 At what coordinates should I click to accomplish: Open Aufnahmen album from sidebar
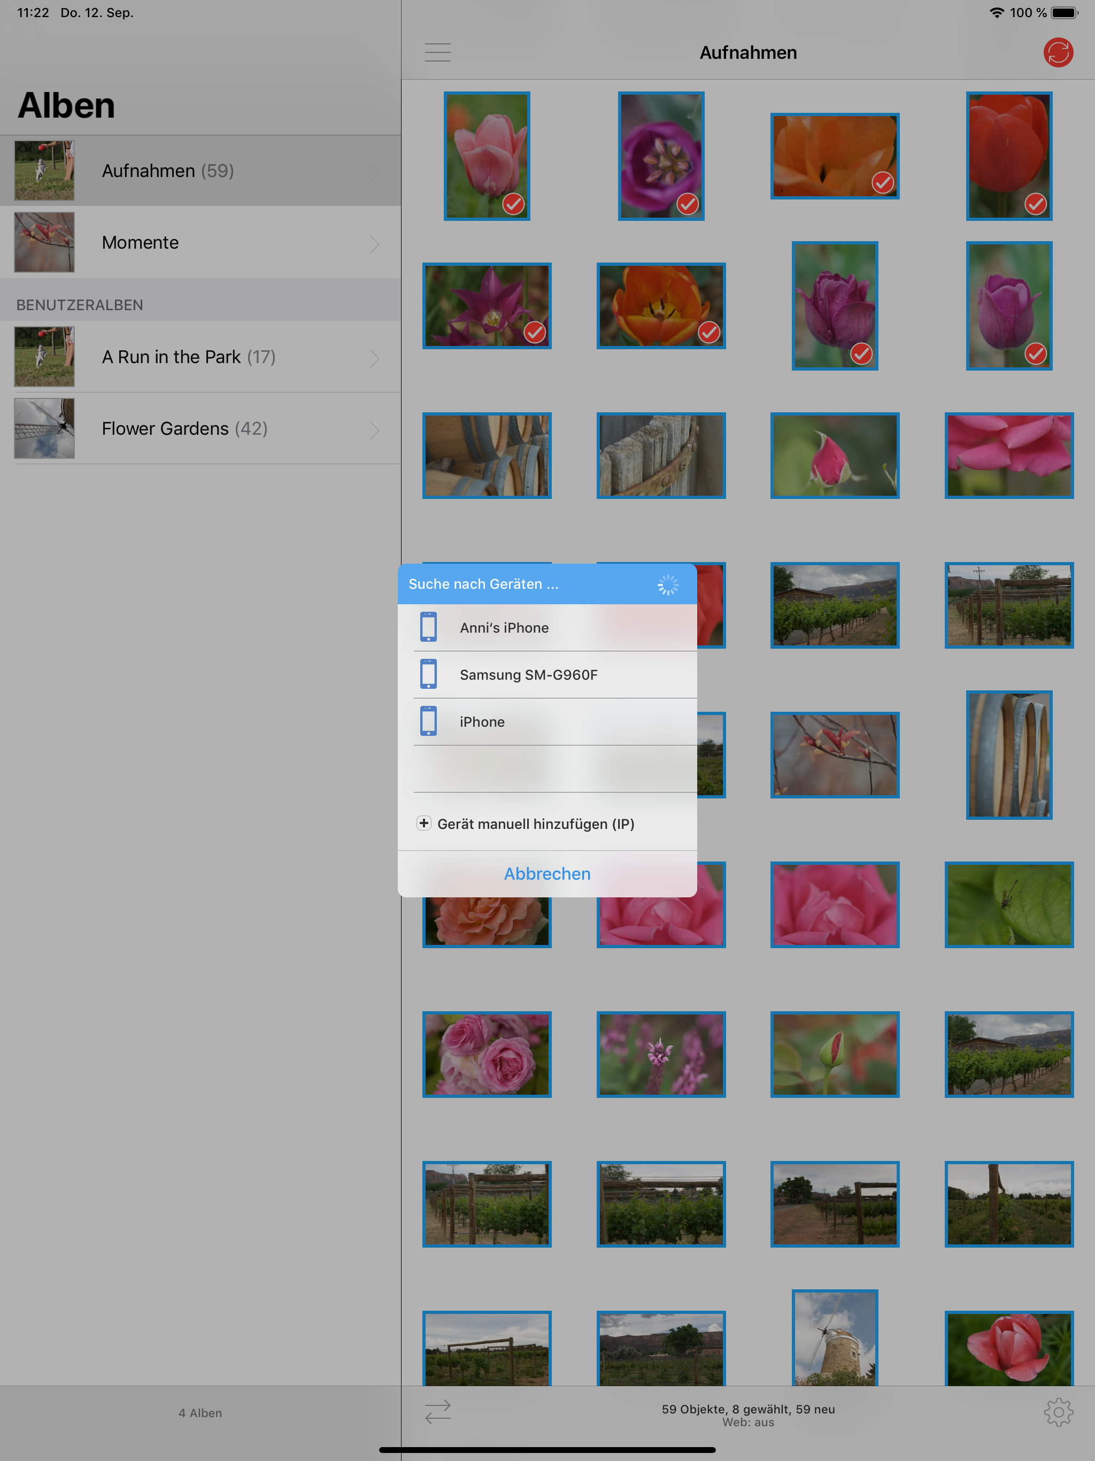(x=201, y=170)
